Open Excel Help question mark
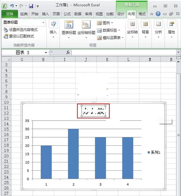 click(x=158, y=14)
